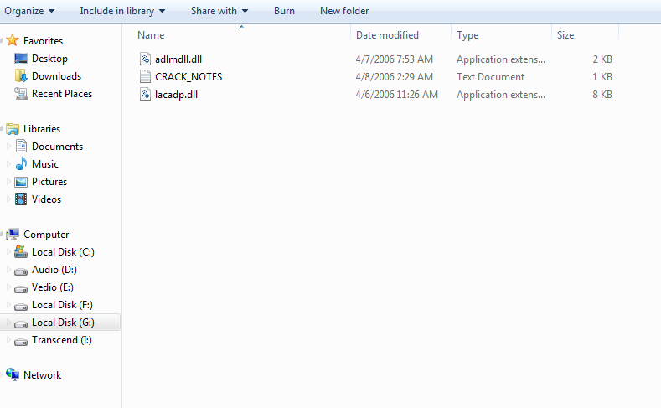Expand the Documents library tree arrow
Viewport: 661px width, 408px height.
click(8, 147)
